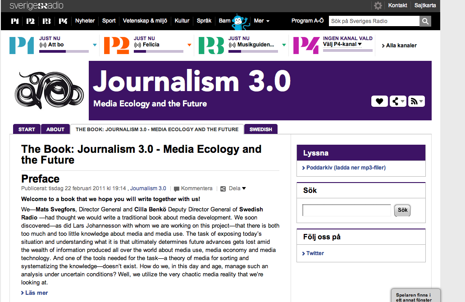The image size is (465, 302).
Task: Open Kultur menu item
Action: tap(182, 21)
